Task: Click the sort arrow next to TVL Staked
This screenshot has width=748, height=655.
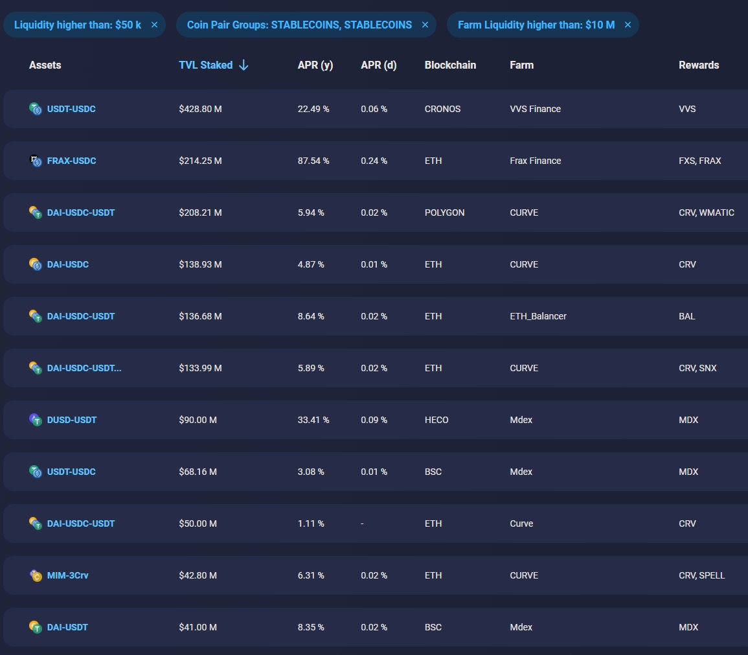Action: [244, 65]
